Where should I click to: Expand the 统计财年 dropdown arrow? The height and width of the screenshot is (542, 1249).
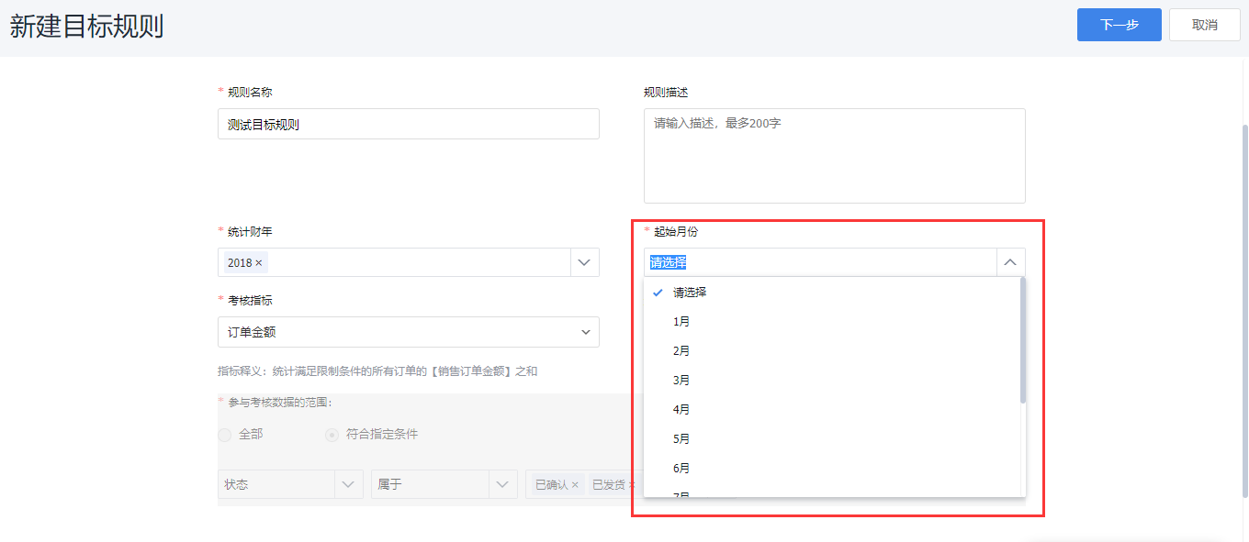(584, 263)
